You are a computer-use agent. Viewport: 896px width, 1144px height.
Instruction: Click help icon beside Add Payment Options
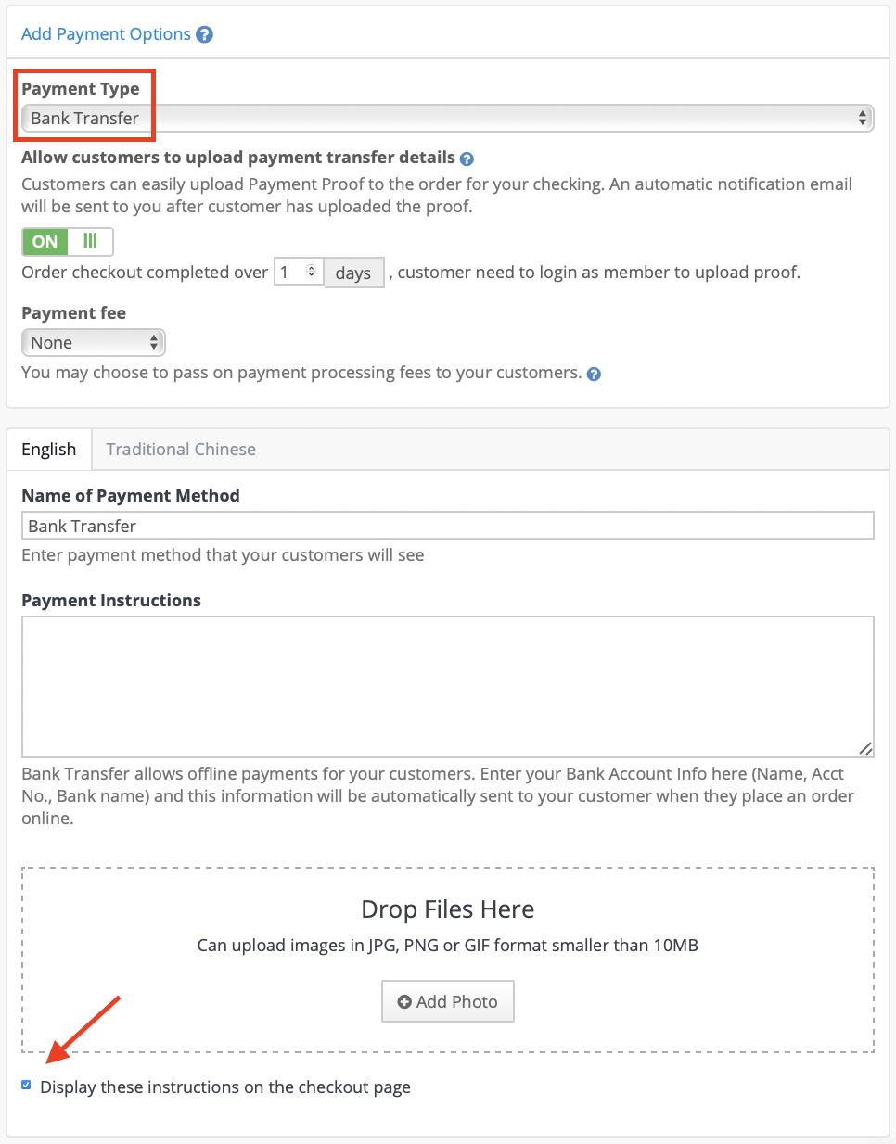coord(205,34)
